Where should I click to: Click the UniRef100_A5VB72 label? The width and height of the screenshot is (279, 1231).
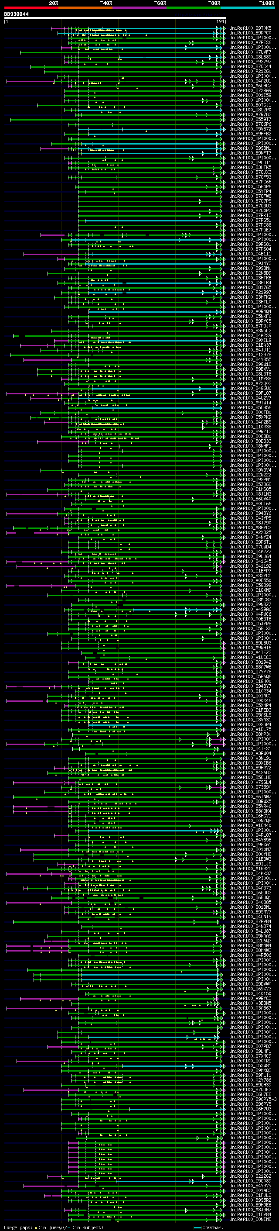point(250,129)
